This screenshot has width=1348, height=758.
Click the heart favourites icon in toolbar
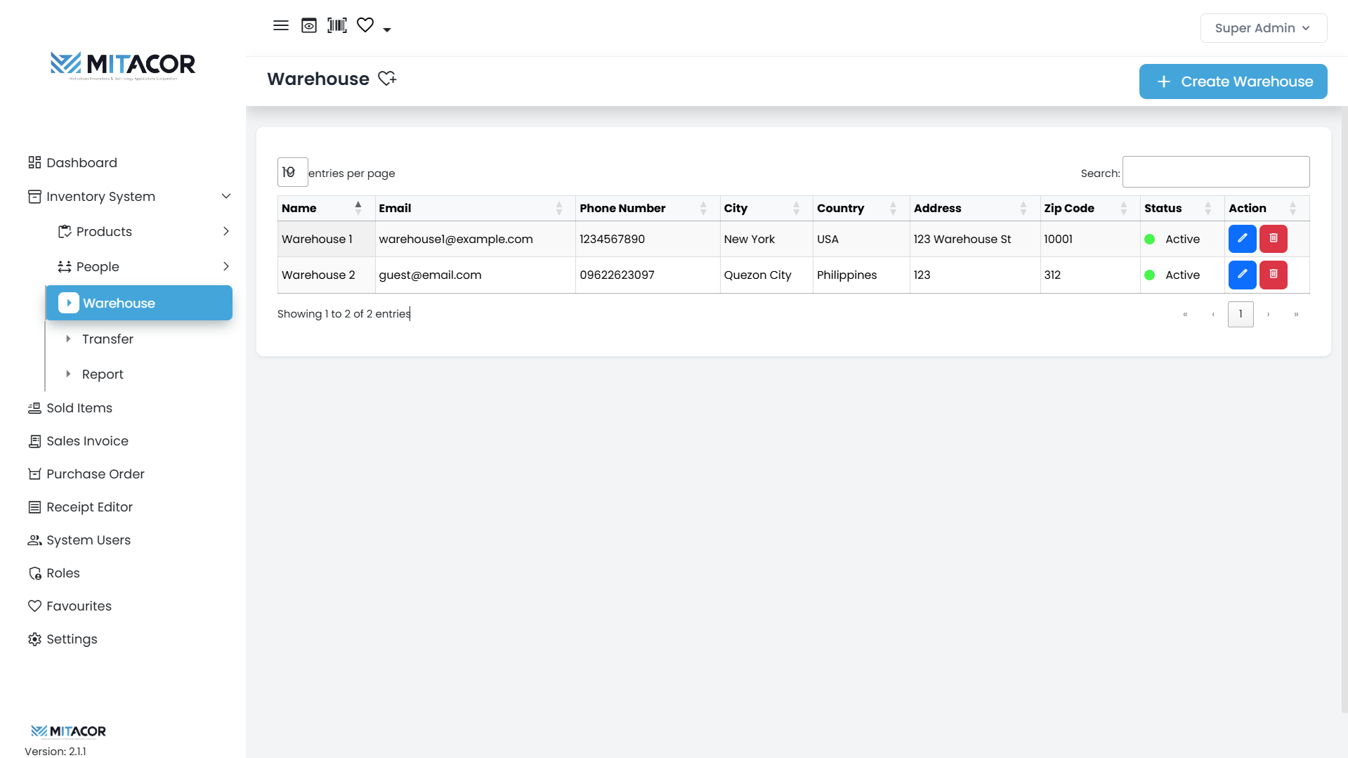[x=365, y=26]
